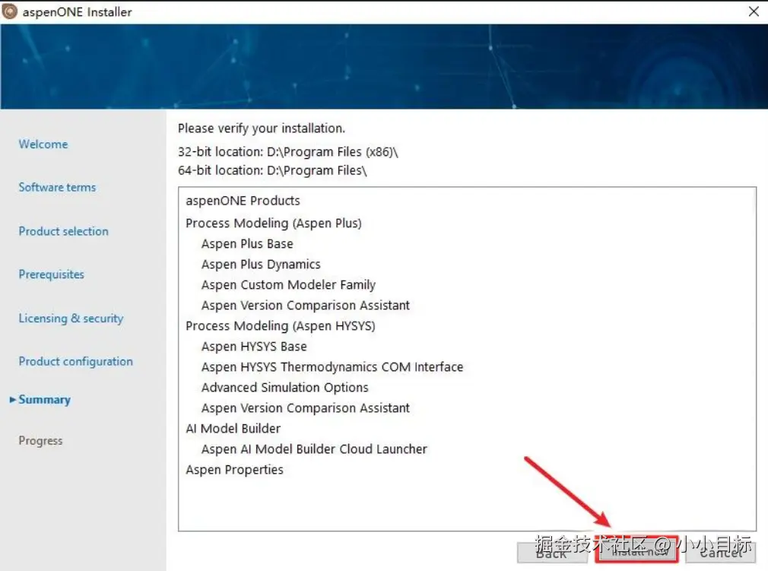Select 'AI Model Builder' row

pyautogui.click(x=233, y=429)
